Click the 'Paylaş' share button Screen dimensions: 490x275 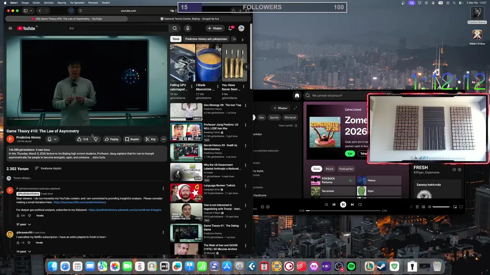tap(111, 139)
